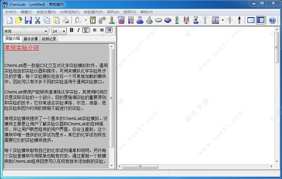Open the 帮助(H) menu
This screenshot has height=179, width=282.
coord(146,12)
